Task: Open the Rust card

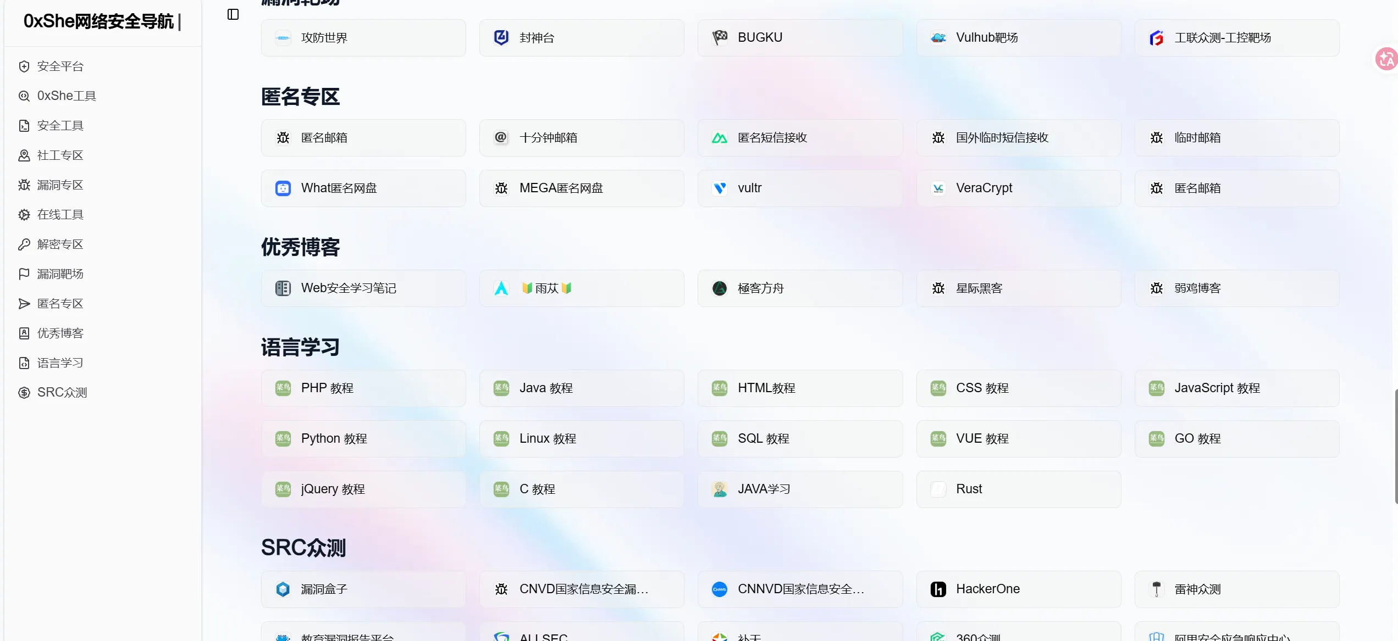Action: [1019, 489]
